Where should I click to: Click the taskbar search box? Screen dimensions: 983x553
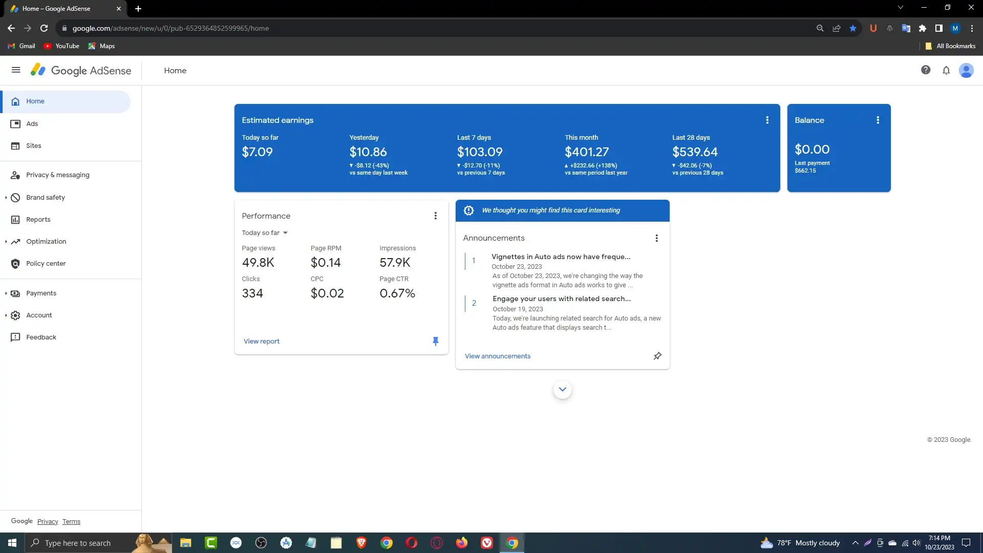[98, 543]
